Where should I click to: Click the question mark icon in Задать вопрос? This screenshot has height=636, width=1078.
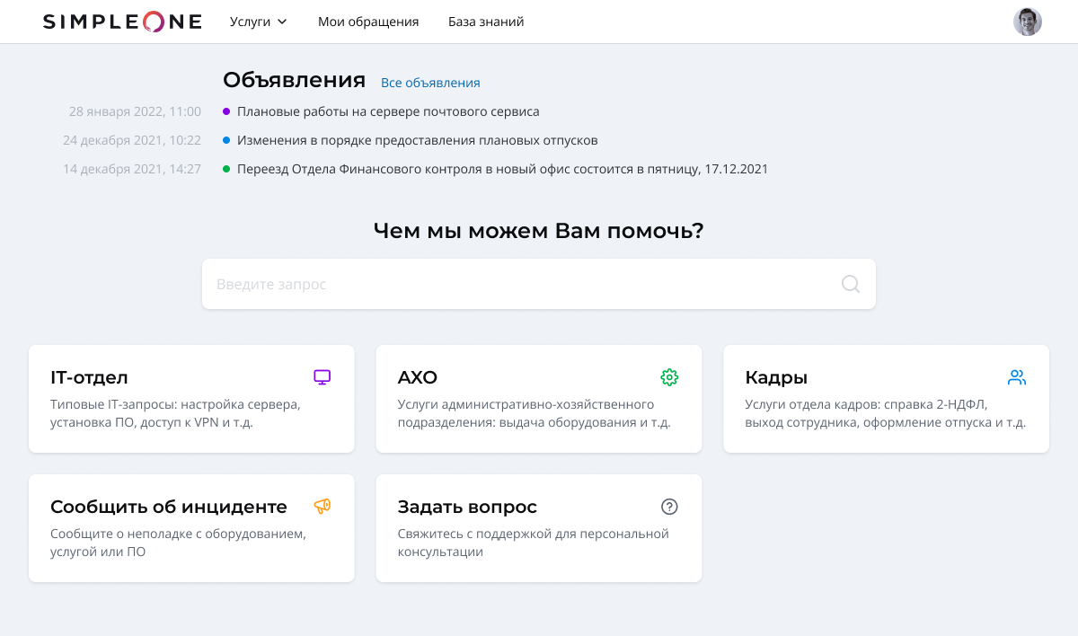(x=669, y=507)
